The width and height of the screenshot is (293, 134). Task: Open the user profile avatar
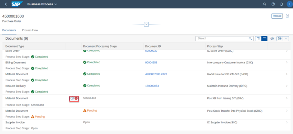pos(290,4)
